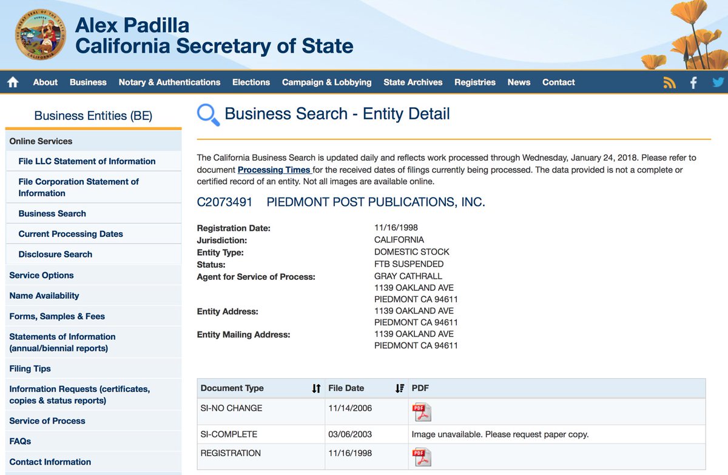Go to Business Search sidebar link
Image resolution: width=728 pixels, height=475 pixels.
52,214
